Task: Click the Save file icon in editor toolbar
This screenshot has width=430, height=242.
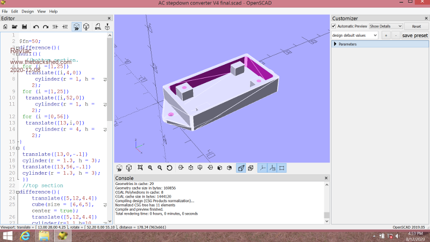Action: (x=24, y=26)
